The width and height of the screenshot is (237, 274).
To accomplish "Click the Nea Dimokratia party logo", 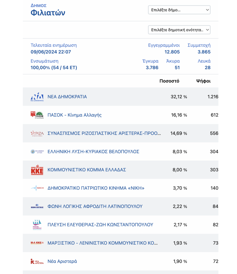I will (x=37, y=97).
